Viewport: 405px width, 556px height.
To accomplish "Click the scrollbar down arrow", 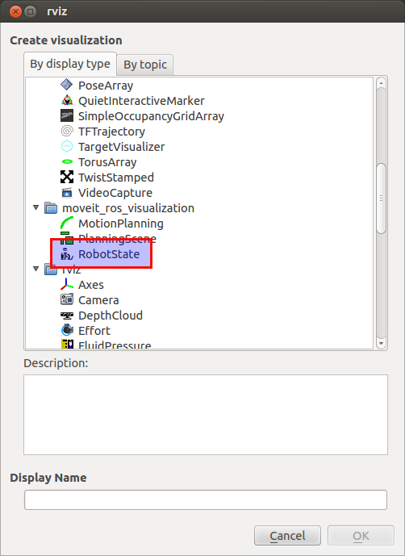I will 382,343.
